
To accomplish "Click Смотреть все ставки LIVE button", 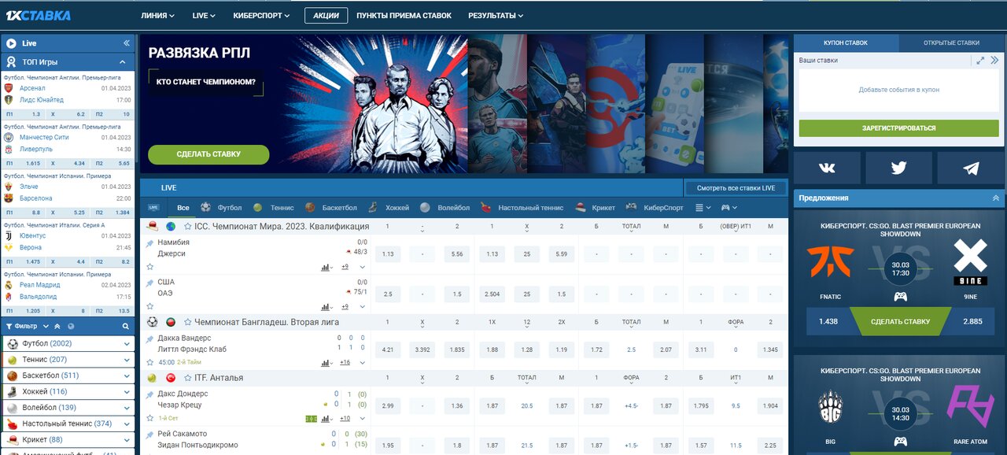I will click(x=735, y=188).
